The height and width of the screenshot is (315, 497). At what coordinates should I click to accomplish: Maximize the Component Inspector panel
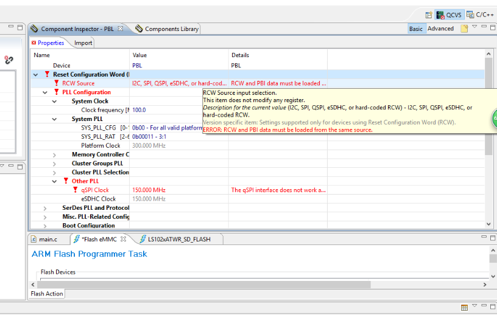pyautogui.click(x=493, y=27)
